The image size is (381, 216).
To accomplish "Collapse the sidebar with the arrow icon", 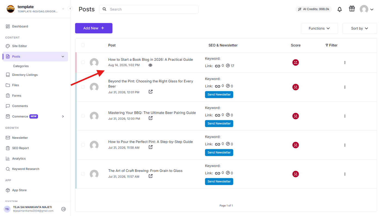I will point(70,9).
